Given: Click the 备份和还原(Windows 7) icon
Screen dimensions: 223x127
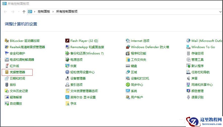Looking at the screenshot, I should pos(67,53).
